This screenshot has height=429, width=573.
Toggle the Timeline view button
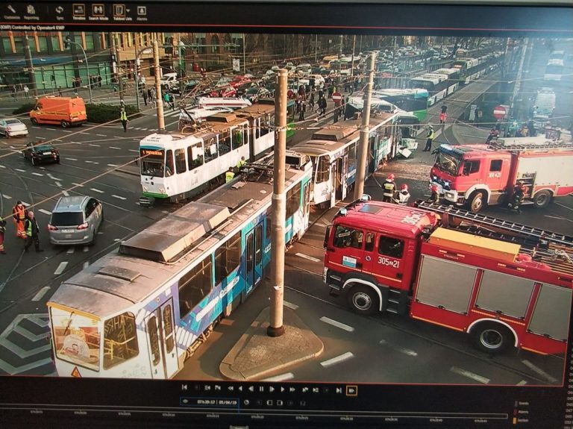[x=78, y=10]
